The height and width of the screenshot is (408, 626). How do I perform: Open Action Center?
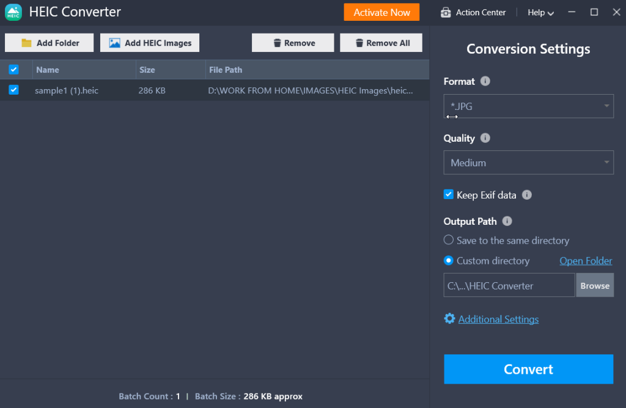(x=473, y=12)
